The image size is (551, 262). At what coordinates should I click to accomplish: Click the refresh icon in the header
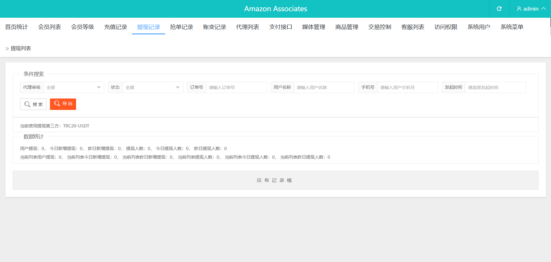click(x=499, y=9)
